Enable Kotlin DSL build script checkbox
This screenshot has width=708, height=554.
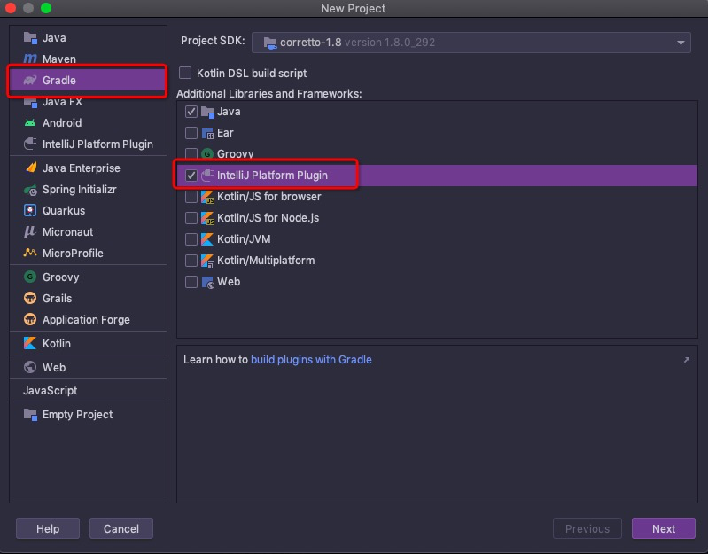[185, 73]
